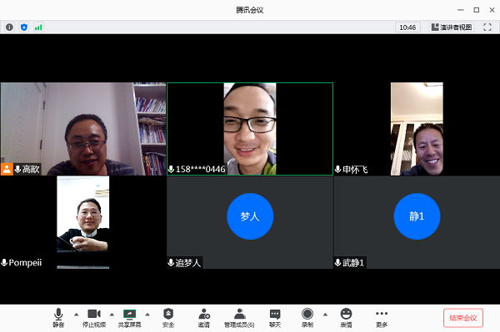Click microphone icon next to 申怀飞
Screen dimensions: 500x332
coord(338,169)
